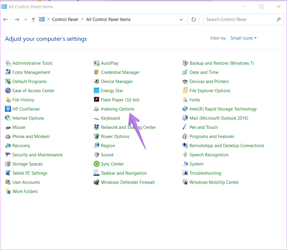This screenshot has width=287, height=250.
Task: Open RemoteApp and Desktop Connections link
Action: tap(227, 146)
